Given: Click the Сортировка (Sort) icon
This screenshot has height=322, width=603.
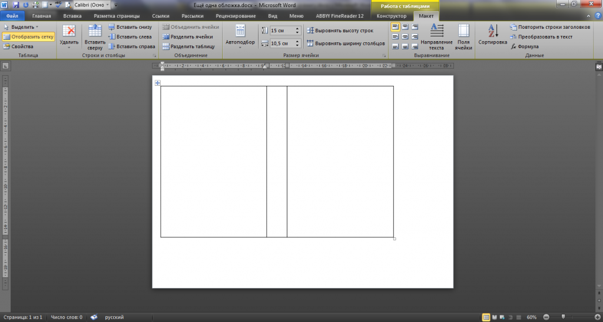Looking at the screenshot, I should point(492,32).
